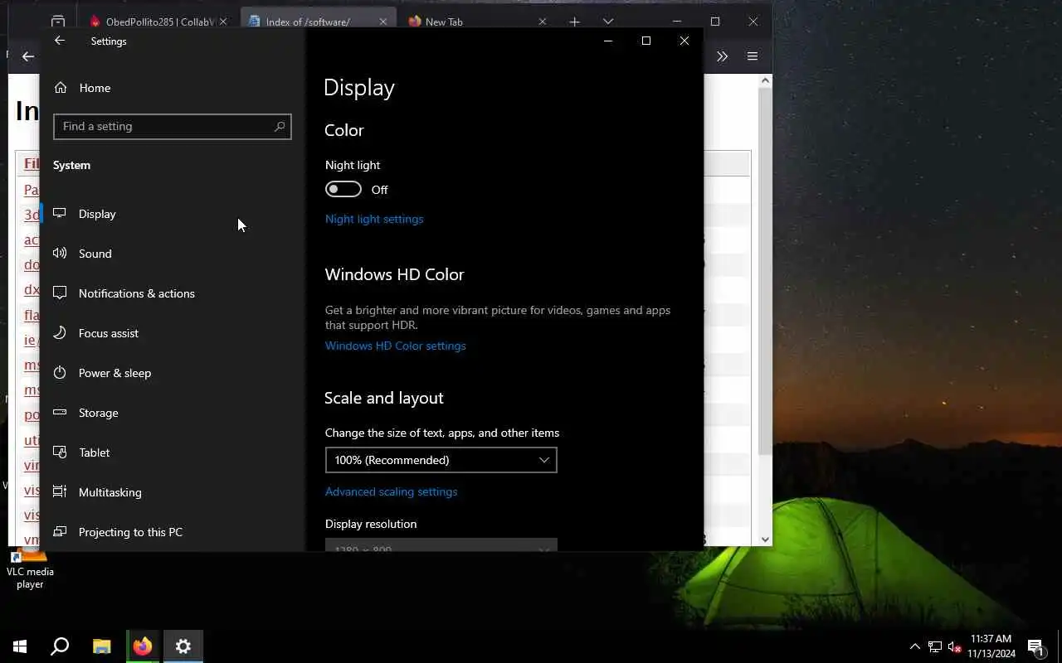Click Settings gear in taskbar
This screenshot has height=663, width=1062.
point(183,646)
